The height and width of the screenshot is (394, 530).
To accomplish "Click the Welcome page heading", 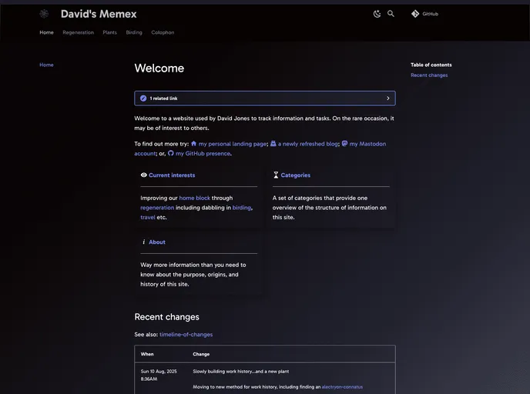I will click(159, 68).
